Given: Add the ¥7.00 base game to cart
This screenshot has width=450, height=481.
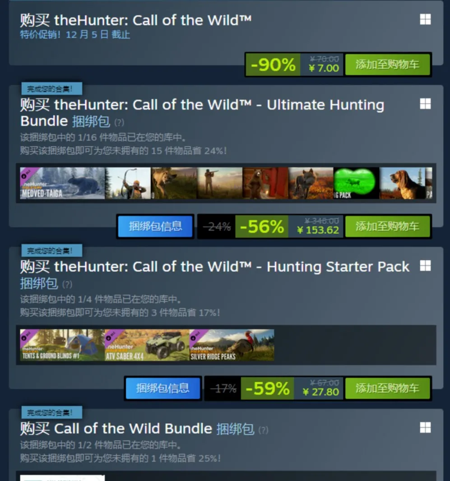Looking at the screenshot, I should click(387, 65).
